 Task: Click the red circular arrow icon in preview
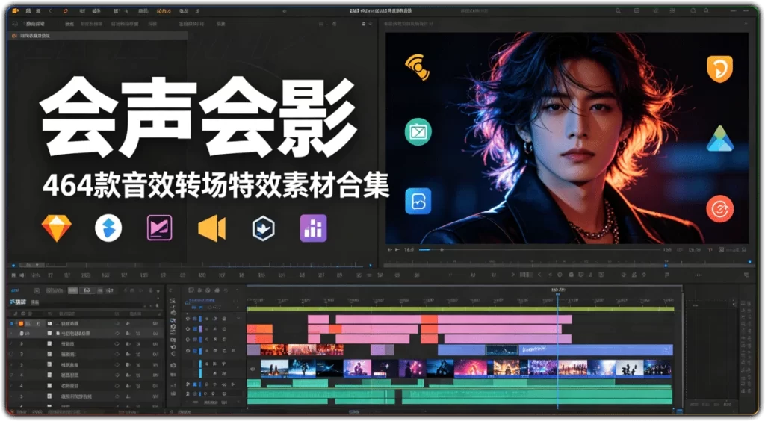(x=719, y=208)
